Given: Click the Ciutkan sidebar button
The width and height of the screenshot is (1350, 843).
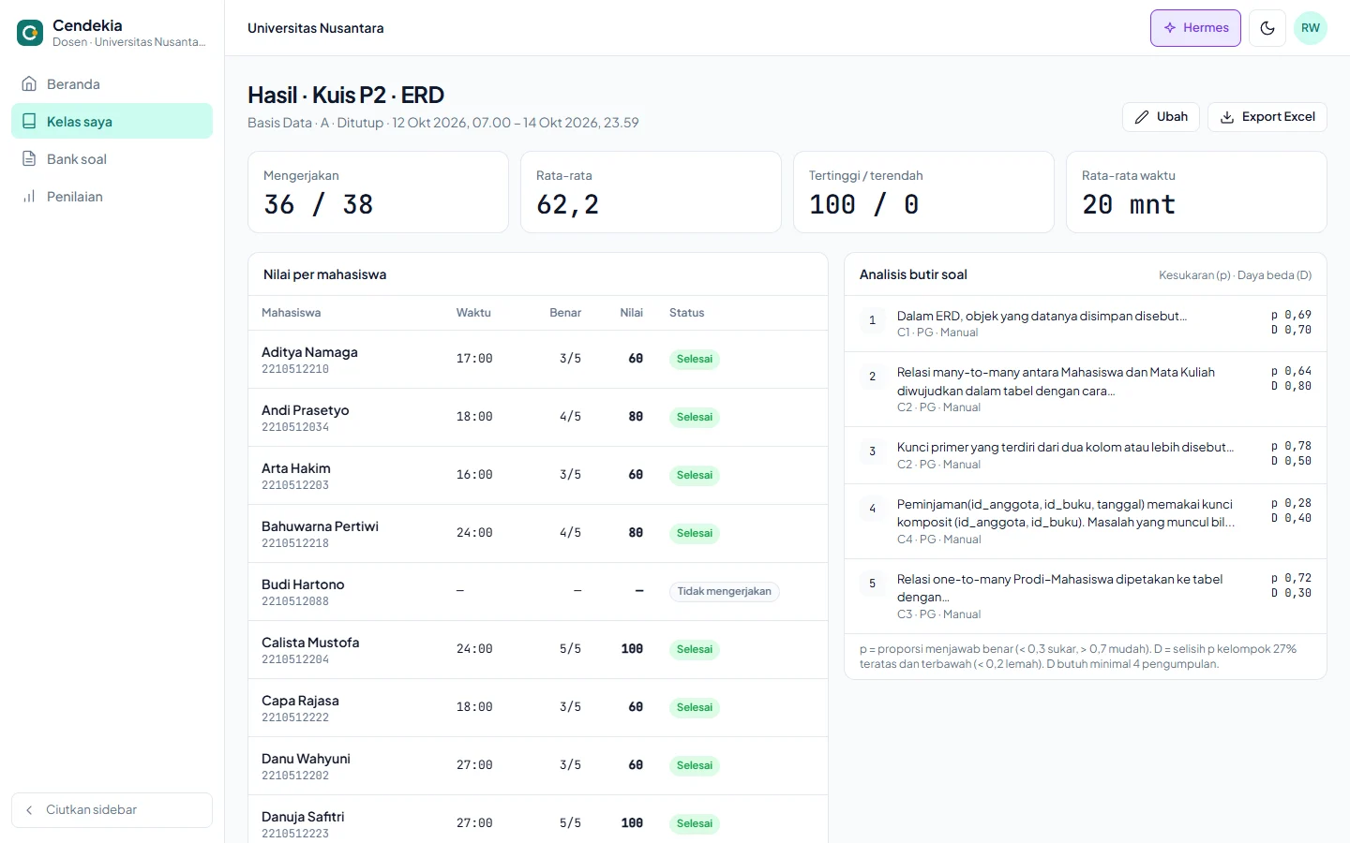Looking at the screenshot, I should point(112,810).
